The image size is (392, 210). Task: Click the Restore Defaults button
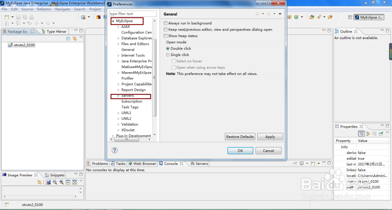tap(240, 136)
